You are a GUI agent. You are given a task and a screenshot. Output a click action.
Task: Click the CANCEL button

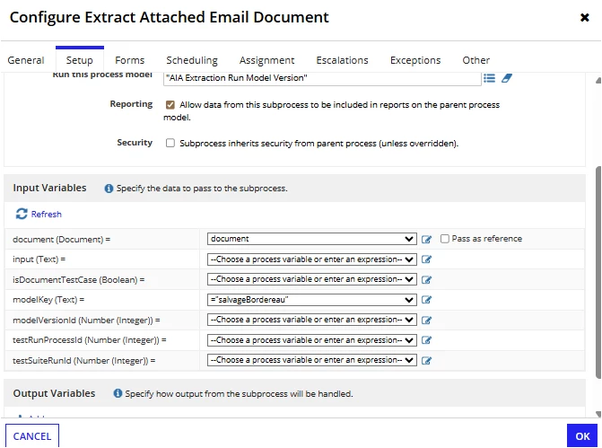pyautogui.click(x=32, y=436)
